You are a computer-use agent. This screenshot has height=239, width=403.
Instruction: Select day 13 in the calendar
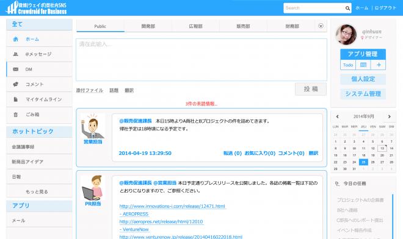382,148
